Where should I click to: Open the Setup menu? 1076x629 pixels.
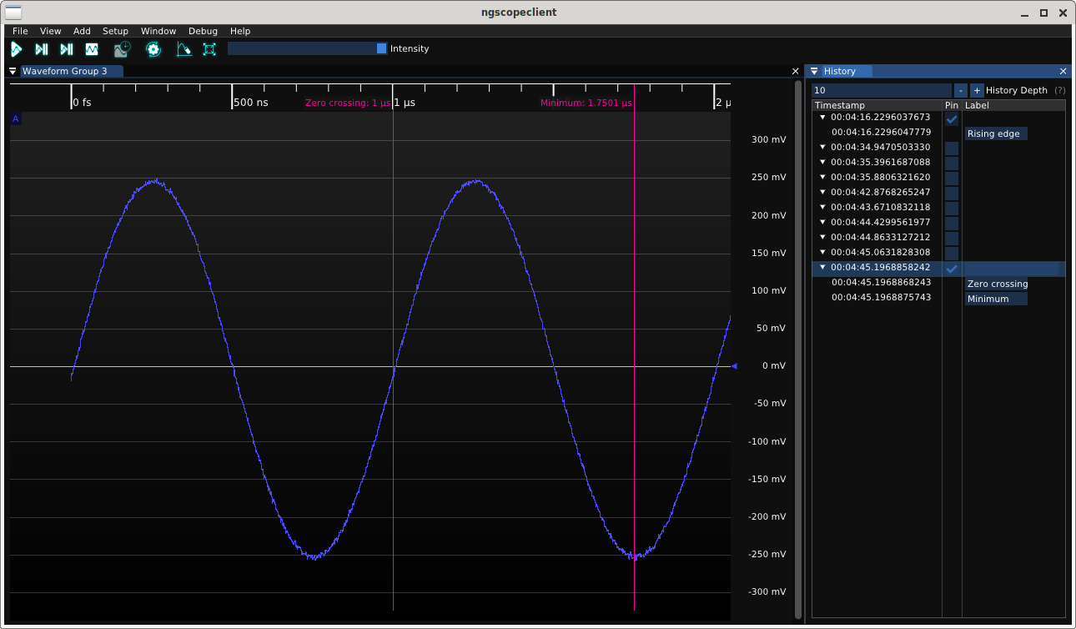tap(115, 31)
